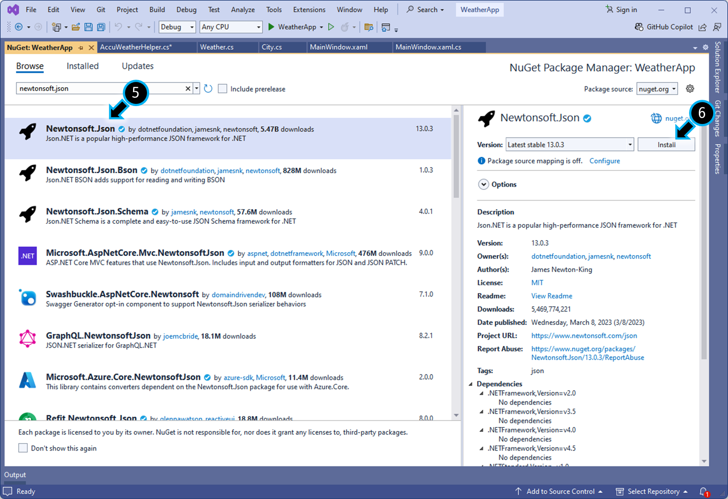Click the Find in Files folder icon

[x=369, y=27]
